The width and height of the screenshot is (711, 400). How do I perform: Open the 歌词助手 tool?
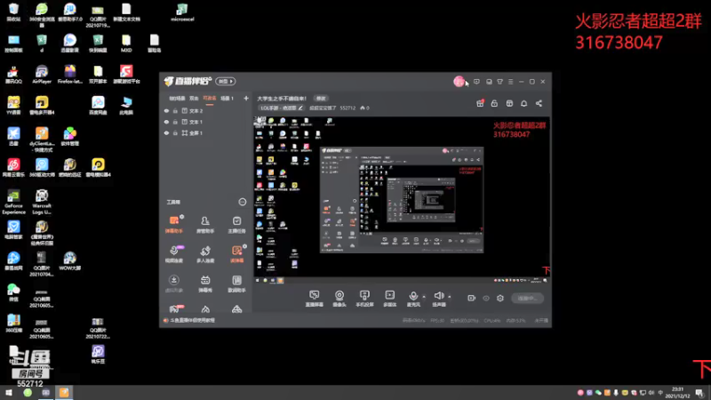tap(236, 284)
